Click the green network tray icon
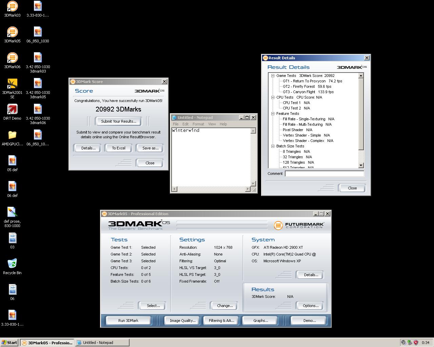Image resolution: width=434 pixels, height=347 pixels. [x=410, y=343]
